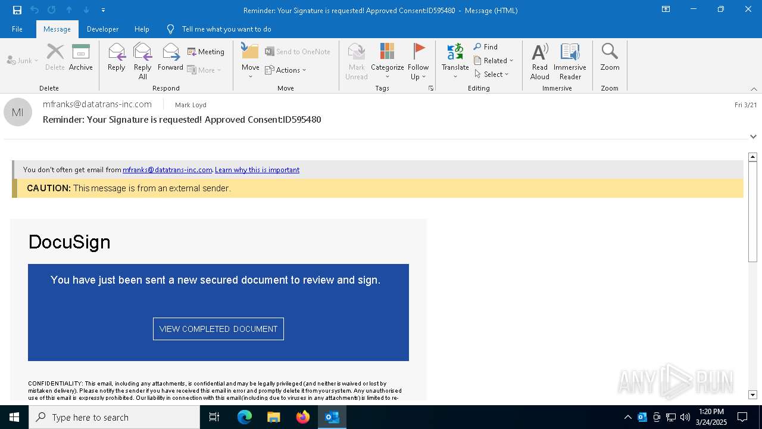
Task: Open the notification center icon
Action: (742, 417)
